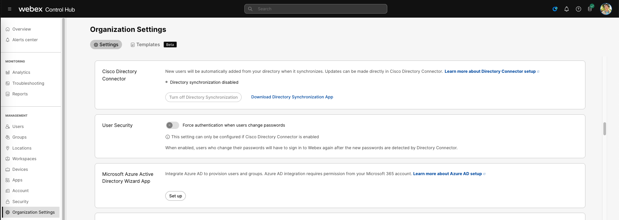Click Turn off Directory Synchronization button
Viewport: 619px width, 220px height.
click(x=203, y=97)
